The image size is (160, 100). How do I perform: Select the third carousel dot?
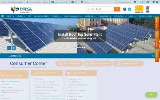tap(79, 48)
